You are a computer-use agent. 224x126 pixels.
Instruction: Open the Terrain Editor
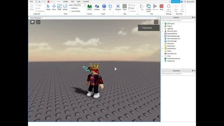[x=90, y=7]
